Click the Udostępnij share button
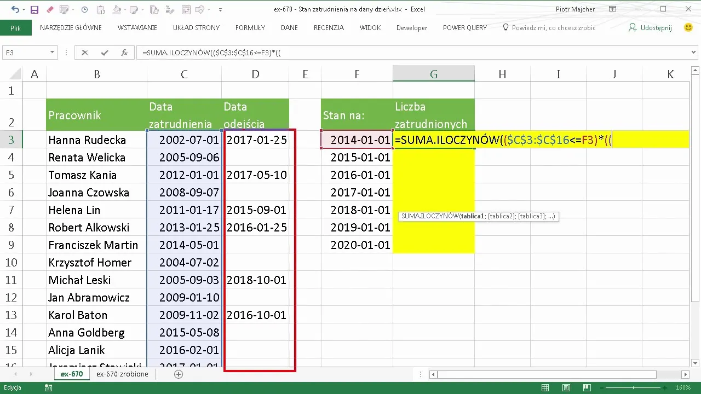Screen dimensions: 701x394 650,27
